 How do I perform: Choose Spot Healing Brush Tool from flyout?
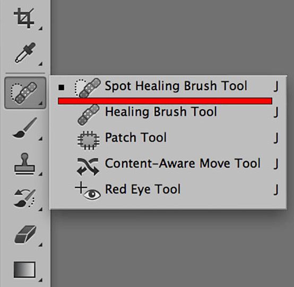click(x=168, y=86)
